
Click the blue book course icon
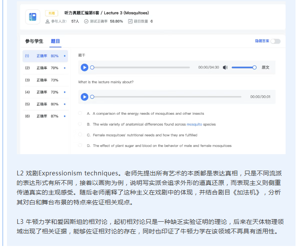32,17
